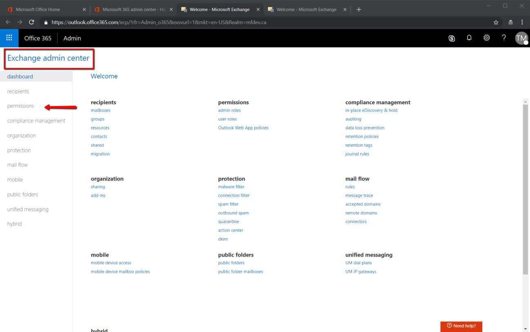530x332 pixels.
Task: Open the resources link
Action: pyautogui.click(x=100, y=128)
